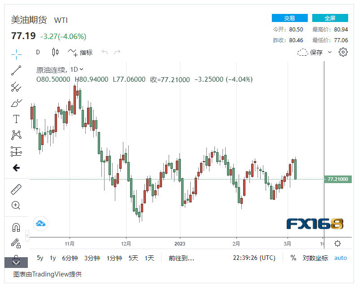Click the 最低价 77.06 value

341,40
